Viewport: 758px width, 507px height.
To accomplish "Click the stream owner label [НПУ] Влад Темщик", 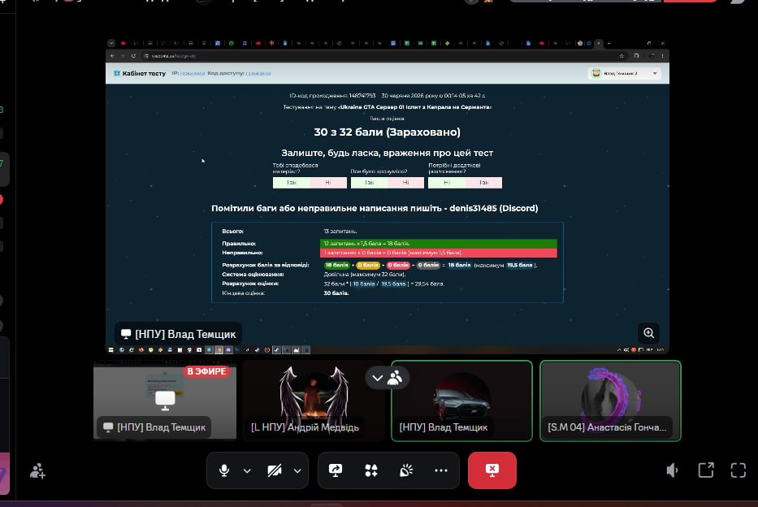I will [179, 334].
